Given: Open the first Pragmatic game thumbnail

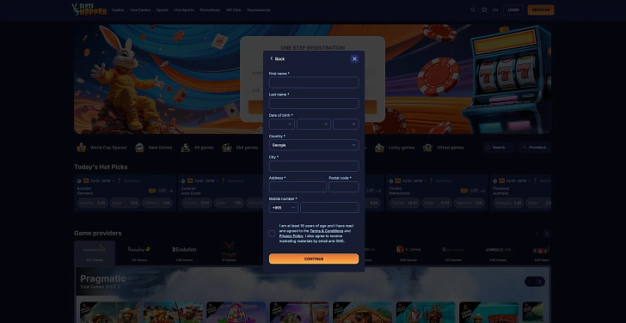Looking at the screenshot, I should (110, 312).
